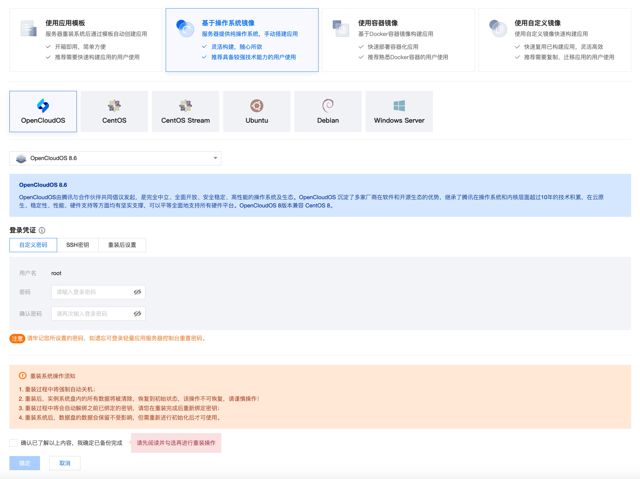Select the CentOS label
The width and height of the screenshot is (640, 479).
pyautogui.click(x=114, y=120)
